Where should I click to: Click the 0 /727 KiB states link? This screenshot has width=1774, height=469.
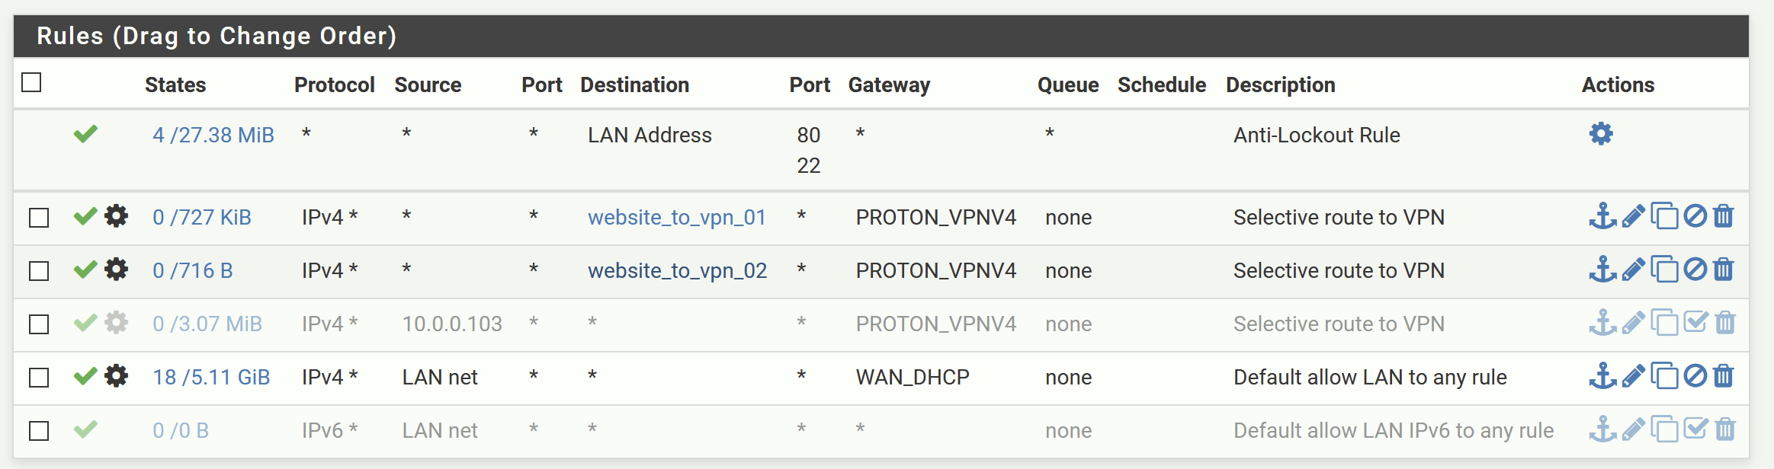[201, 218]
